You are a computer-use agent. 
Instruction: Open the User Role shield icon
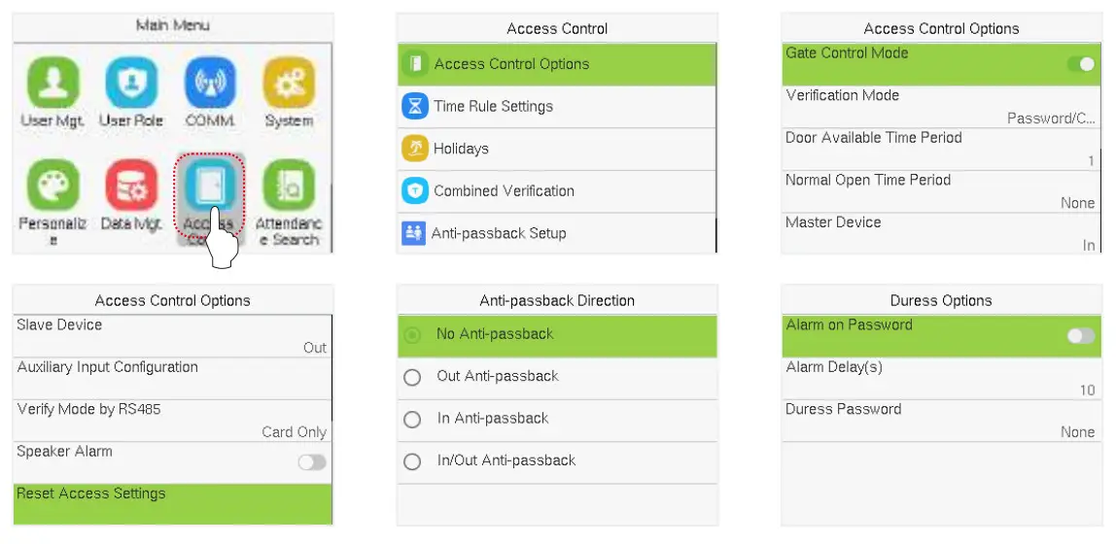tap(131, 83)
